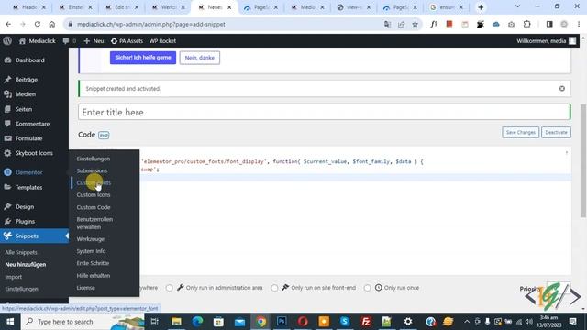Open Photoshop from the taskbar
Screen dimensions: 587x330
click(282, 322)
